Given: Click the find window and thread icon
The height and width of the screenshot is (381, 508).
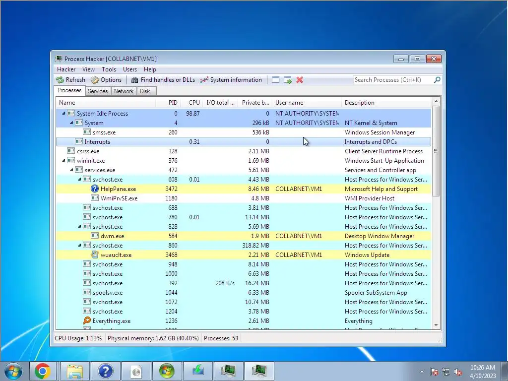Looking at the screenshot, I should coord(288,80).
